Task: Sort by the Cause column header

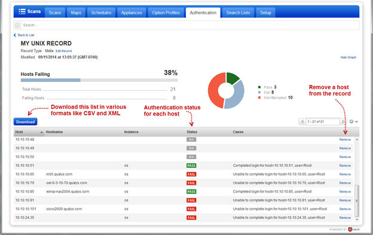Action: point(238,132)
